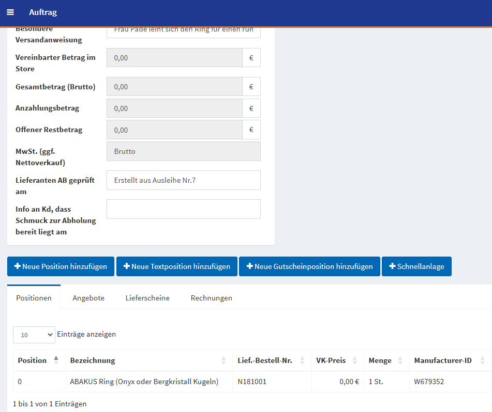Switch to the Lieferscheine tab

click(x=147, y=298)
